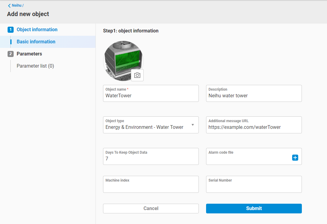Select Basic information in sidebar
This screenshot has width=327, height=224.
[36, 42]
